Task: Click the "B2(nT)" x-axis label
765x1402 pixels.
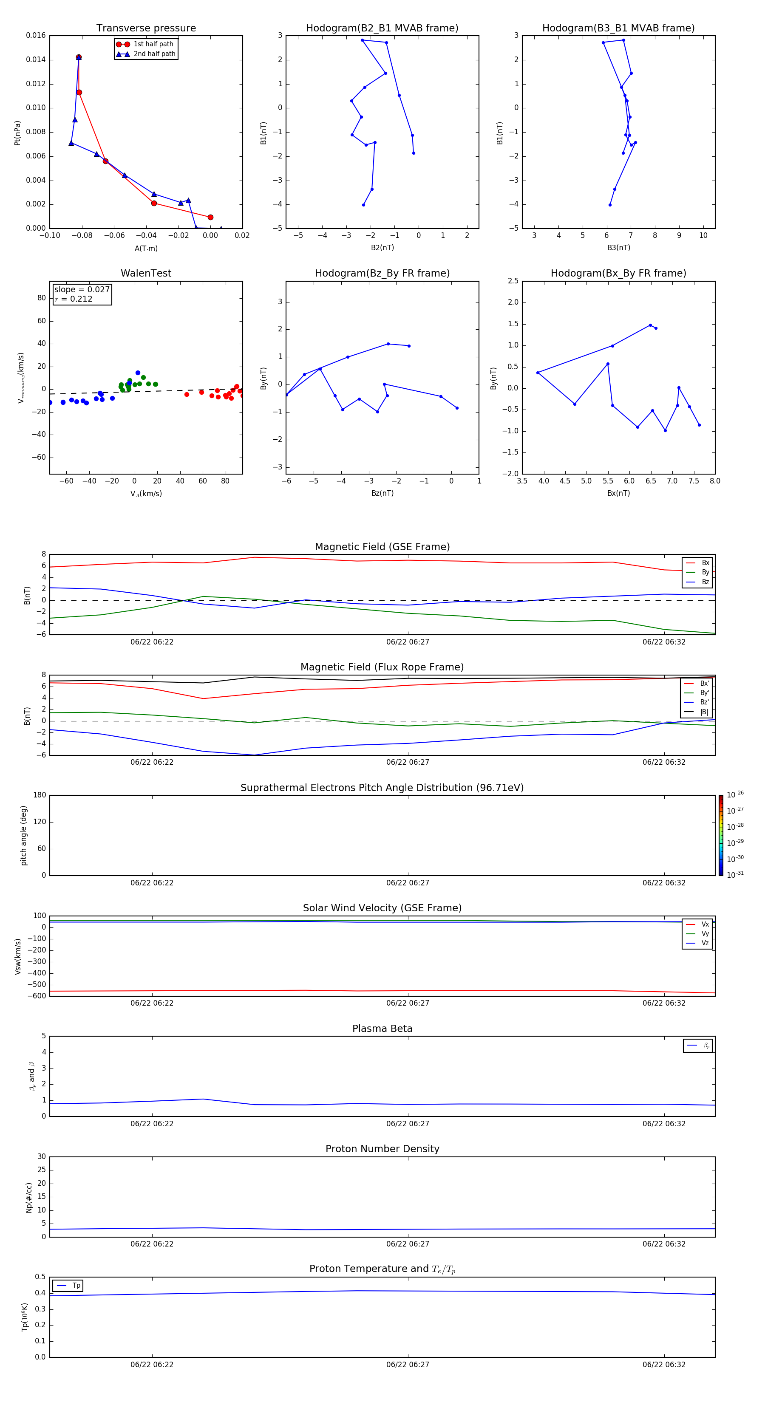Action: pyautogui.click(x=382, y=248)
